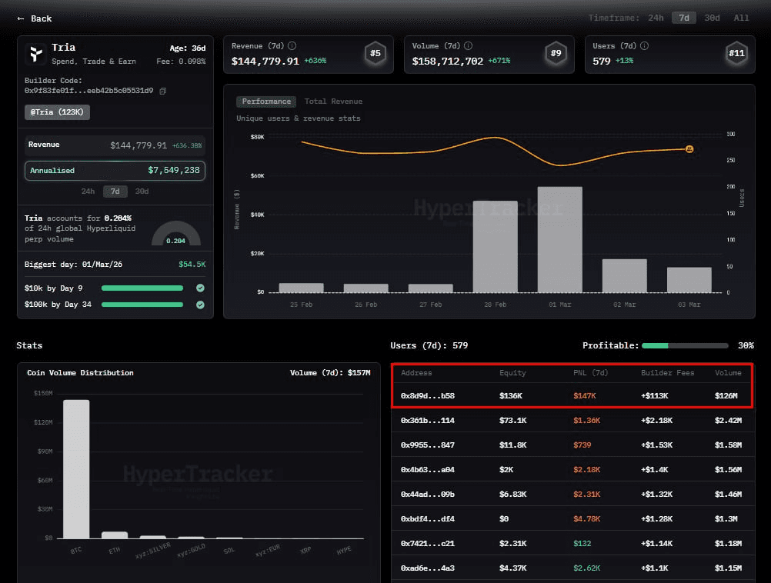Click the Revenue (7d) info icon

pyautogui.click(x=292, y=46)
